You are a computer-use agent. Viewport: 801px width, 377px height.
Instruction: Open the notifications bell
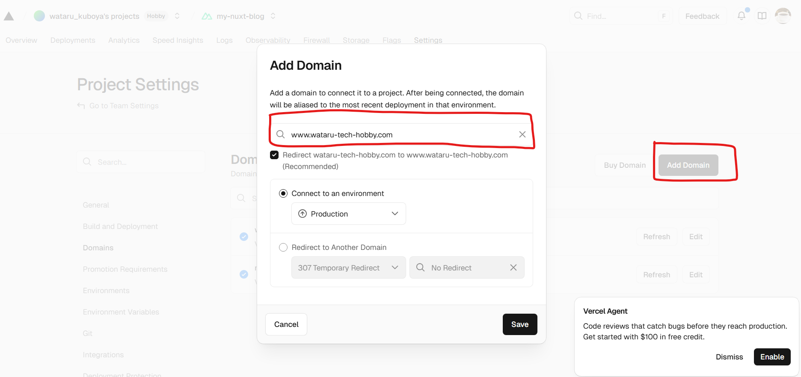[x=742, y=16]
